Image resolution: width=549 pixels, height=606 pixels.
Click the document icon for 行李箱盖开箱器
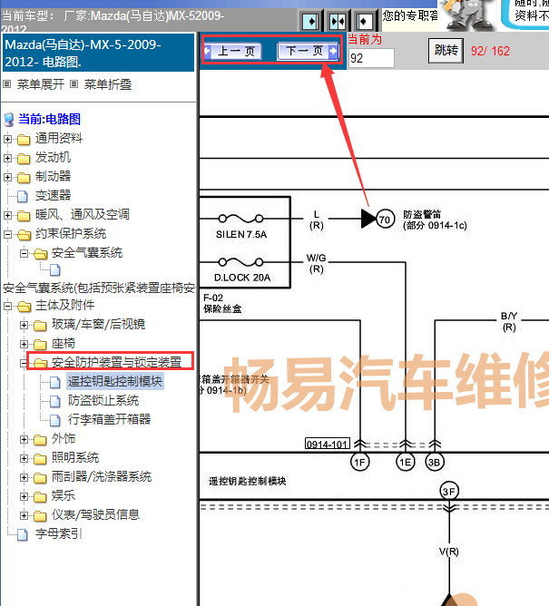55,420
